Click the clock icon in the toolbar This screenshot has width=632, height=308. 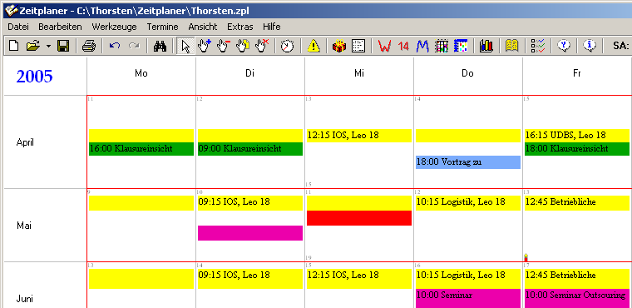coord(288,46)
